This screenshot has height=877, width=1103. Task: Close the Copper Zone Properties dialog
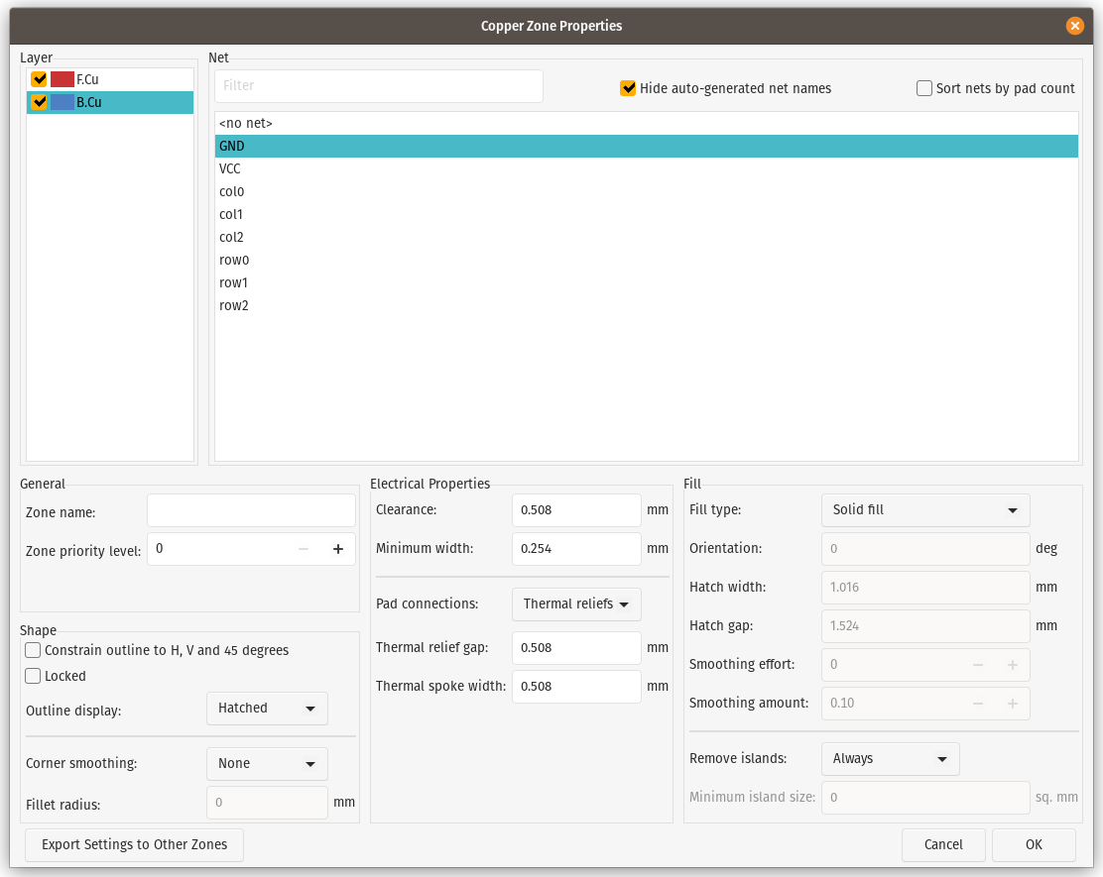click(x=1074, y=26)
